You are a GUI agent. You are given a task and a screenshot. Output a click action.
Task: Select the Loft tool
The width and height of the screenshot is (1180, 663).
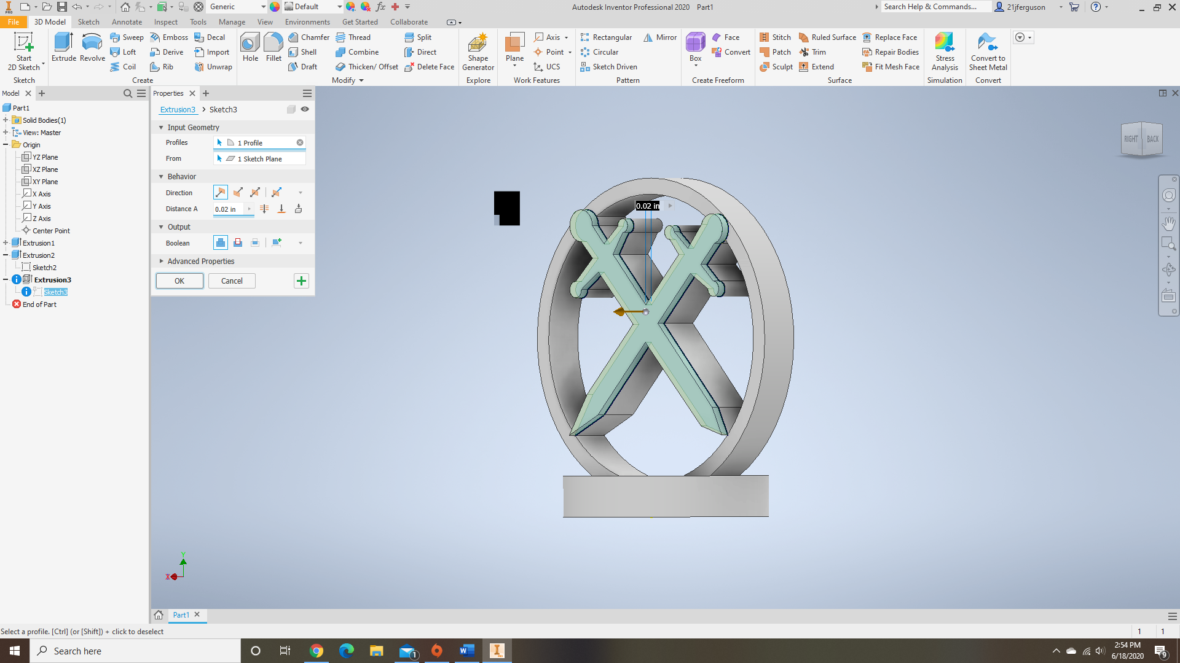(x=123, y=52)
